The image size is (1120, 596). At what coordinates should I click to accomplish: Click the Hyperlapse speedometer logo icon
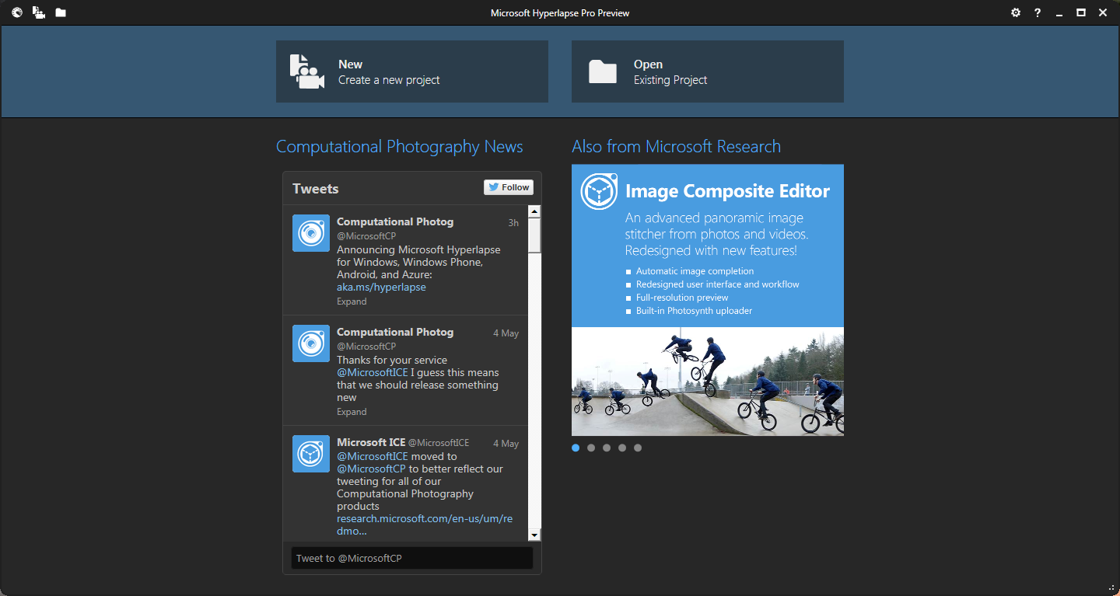(x=17, y=12)
